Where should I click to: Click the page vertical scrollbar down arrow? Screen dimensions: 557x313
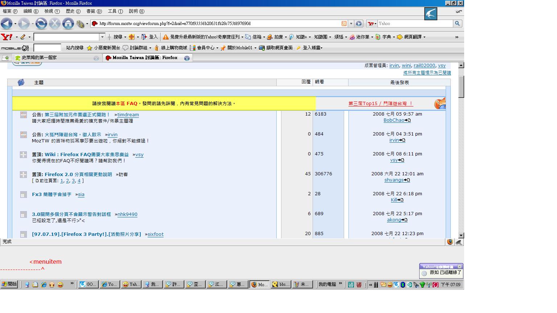point(461,235)
